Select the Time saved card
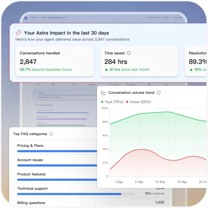The height and width of the screenshot is (208, 208). (x=139, y=61)
